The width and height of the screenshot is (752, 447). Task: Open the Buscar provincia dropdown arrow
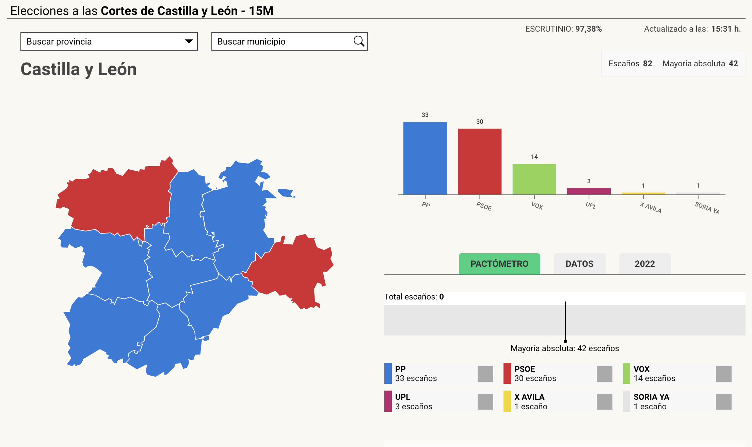(189, 41)
